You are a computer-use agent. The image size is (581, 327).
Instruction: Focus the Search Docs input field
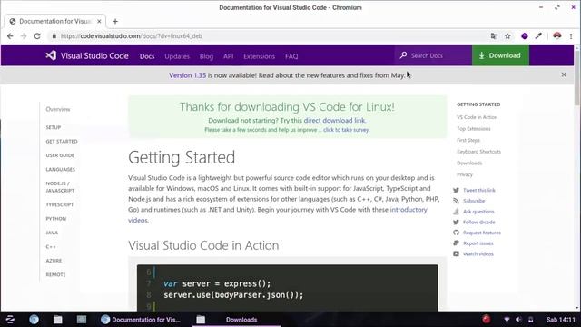click(433, 55)
